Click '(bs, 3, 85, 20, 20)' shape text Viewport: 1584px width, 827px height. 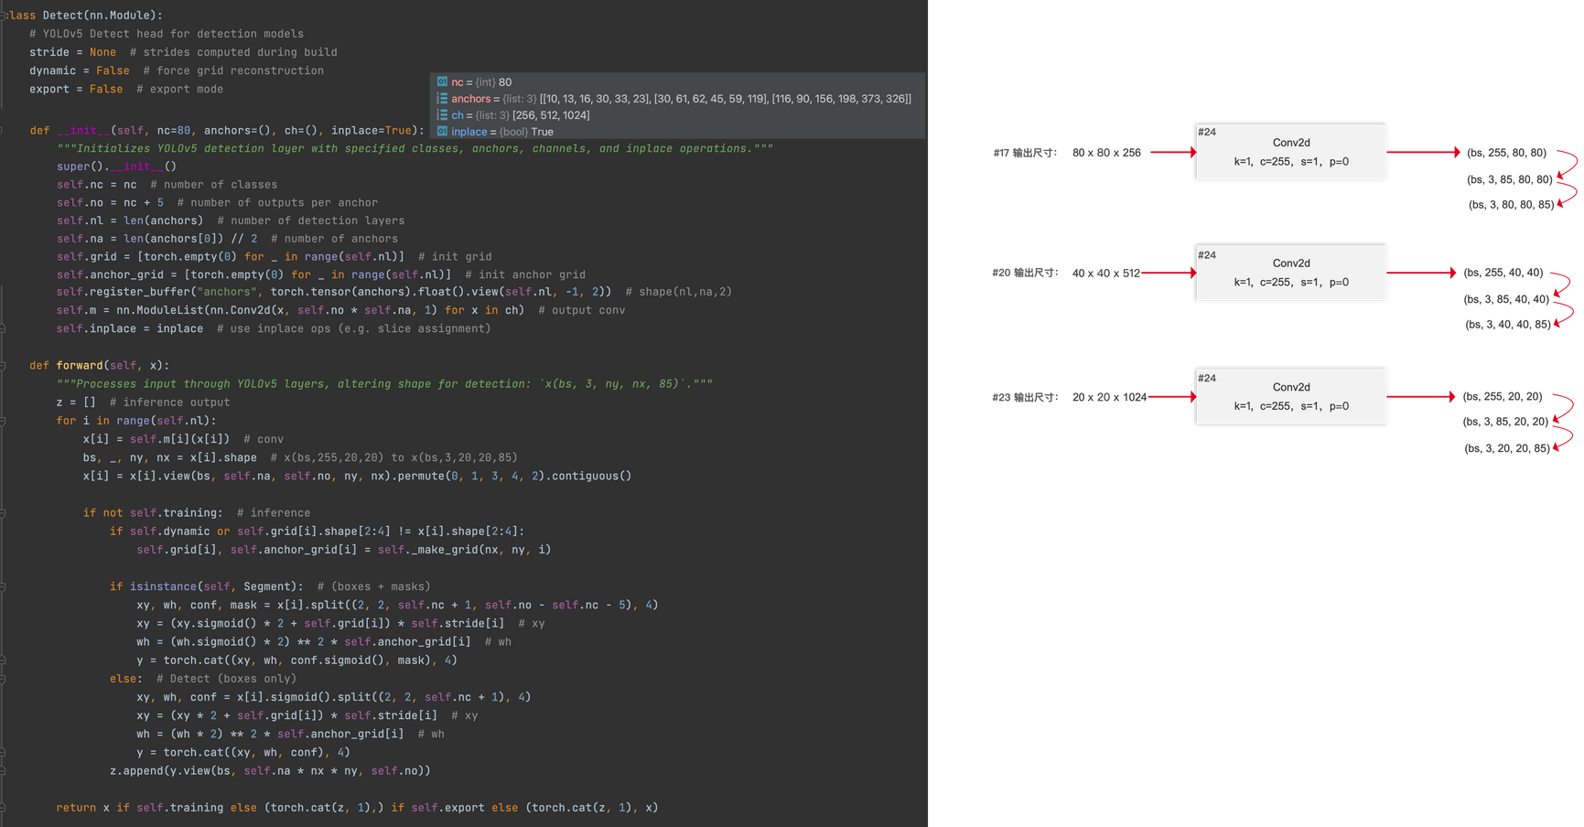1505,422
